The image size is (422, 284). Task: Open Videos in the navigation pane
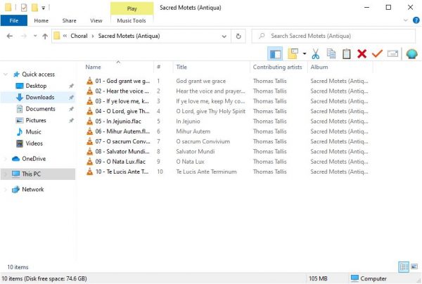[34, 143]
